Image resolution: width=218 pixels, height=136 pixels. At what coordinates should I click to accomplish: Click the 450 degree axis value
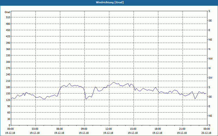(x=8, y=30)
